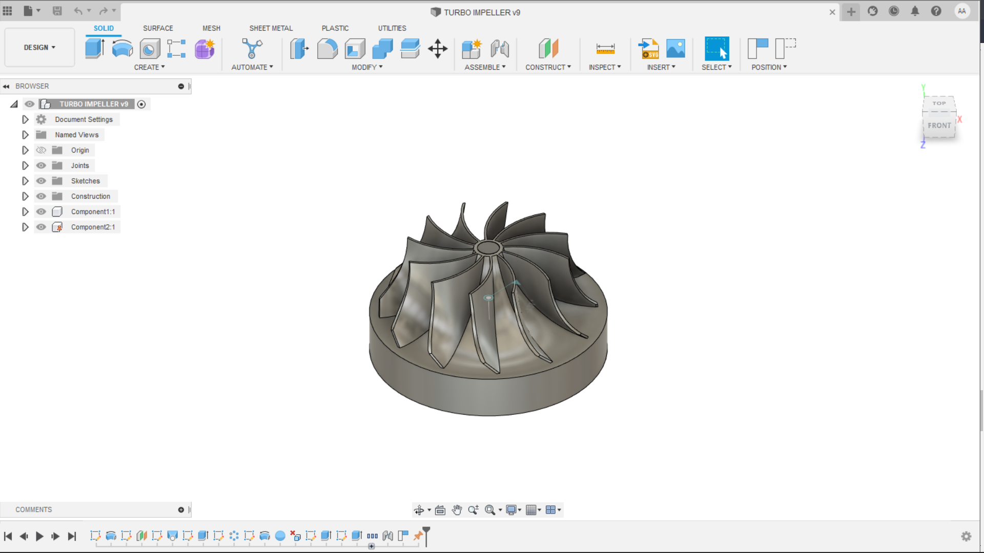This screenshot has height=553, width=984.
Task: Expand the Named Views folder
Action: pyautogui.click(x=25, y=135)
